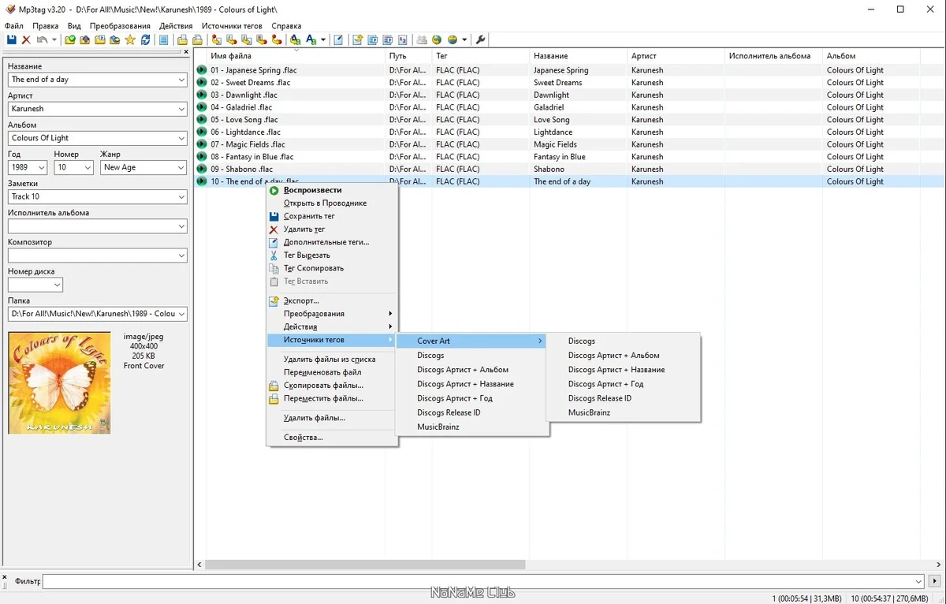Click scissors icon beside Тег Вырезать
946x604 pixels.
[274, 255]
